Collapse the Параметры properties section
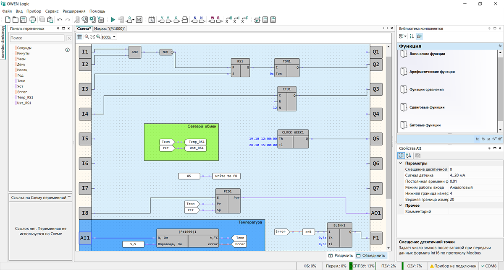Screen dimensions: 504x270 click(400, 163)
